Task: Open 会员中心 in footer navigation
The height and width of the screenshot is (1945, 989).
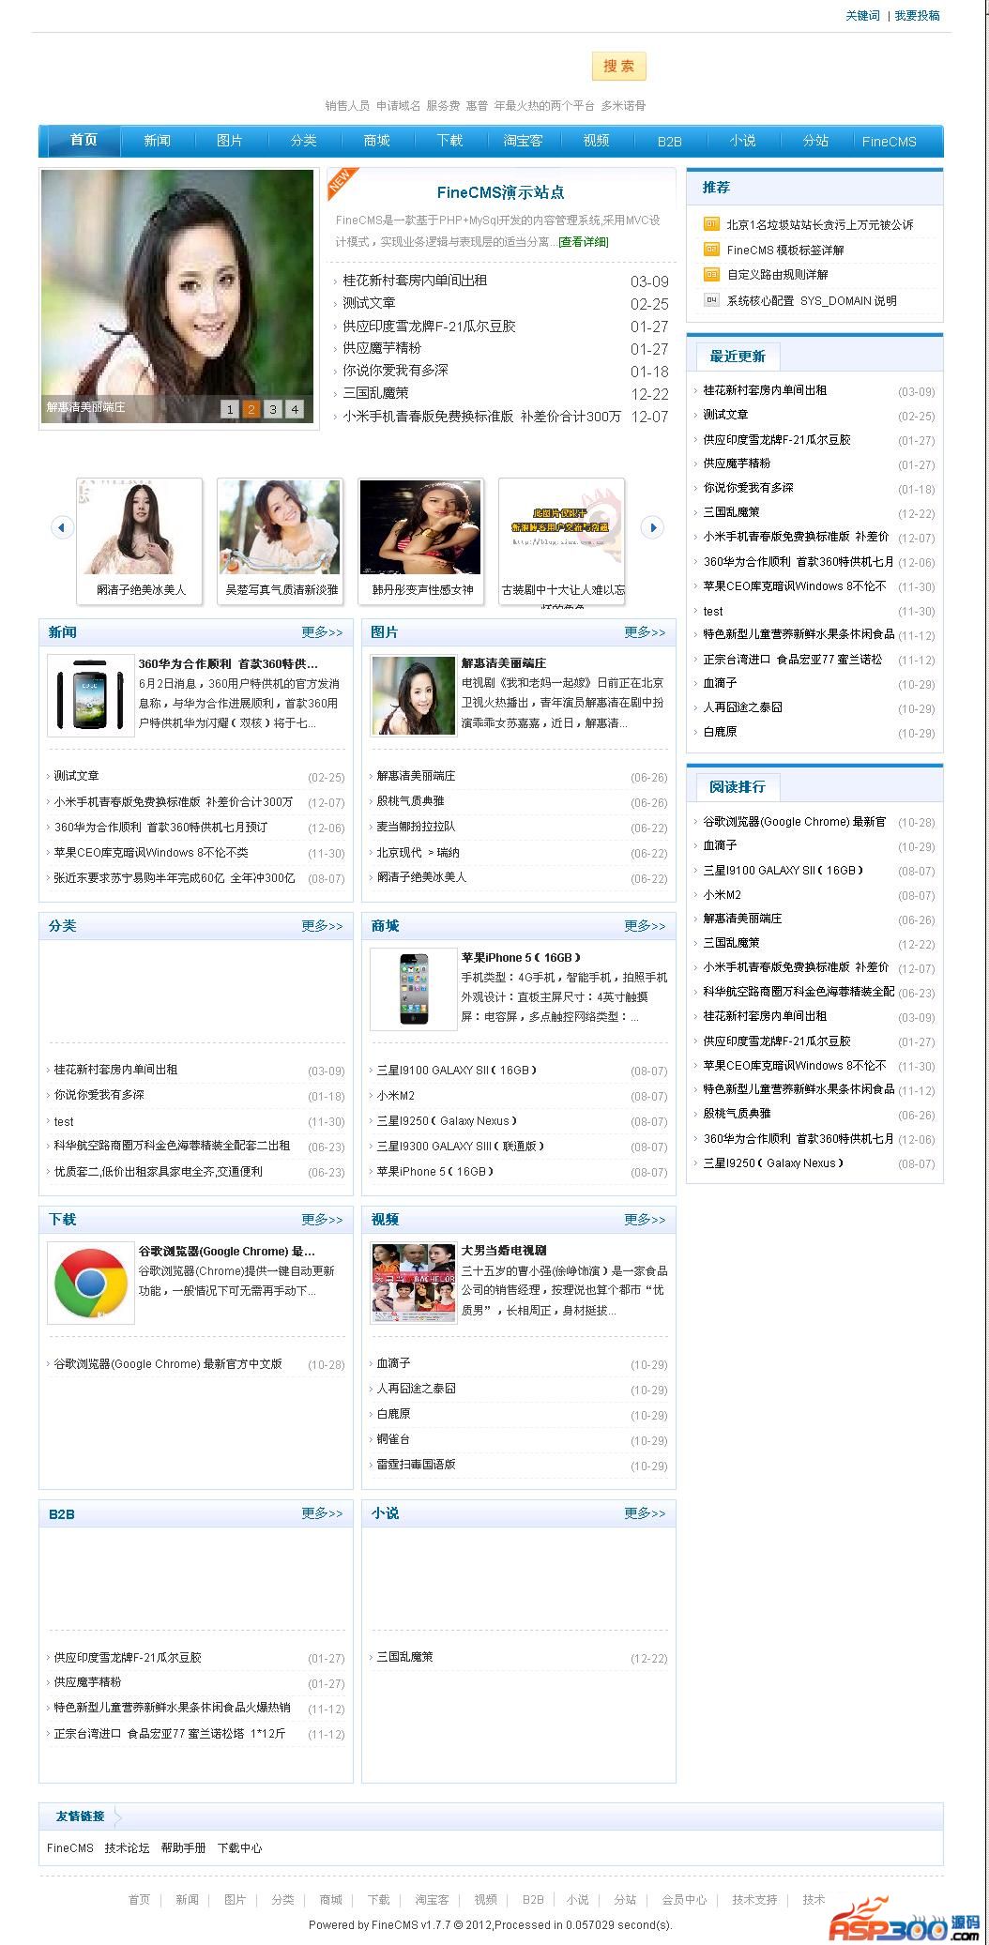Action: coord(684,1899)
